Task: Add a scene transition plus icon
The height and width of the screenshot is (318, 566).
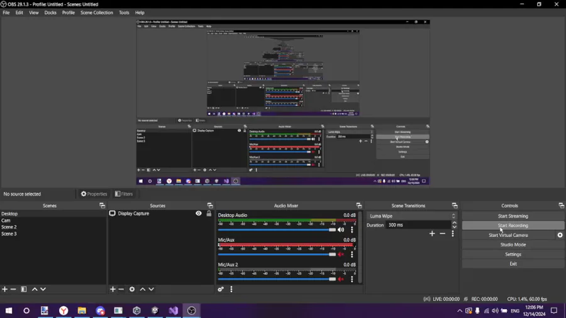Action: coord(432,234)
